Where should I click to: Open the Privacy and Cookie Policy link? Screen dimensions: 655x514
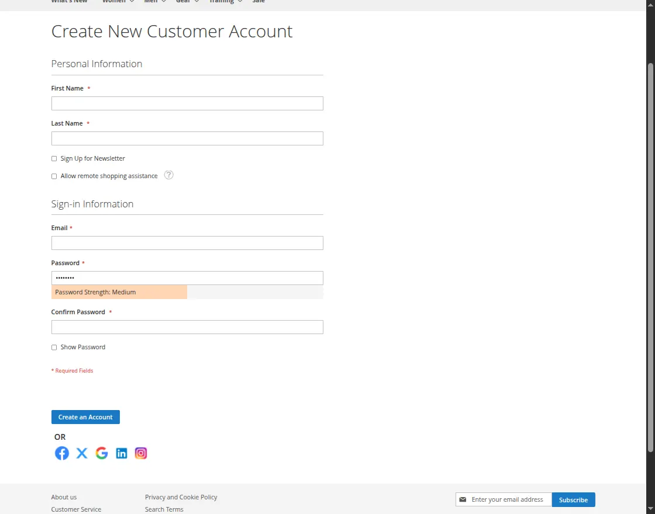181,497
